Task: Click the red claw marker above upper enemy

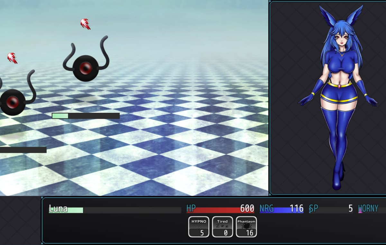Action: pyautogui.click(x=85, y=24)
